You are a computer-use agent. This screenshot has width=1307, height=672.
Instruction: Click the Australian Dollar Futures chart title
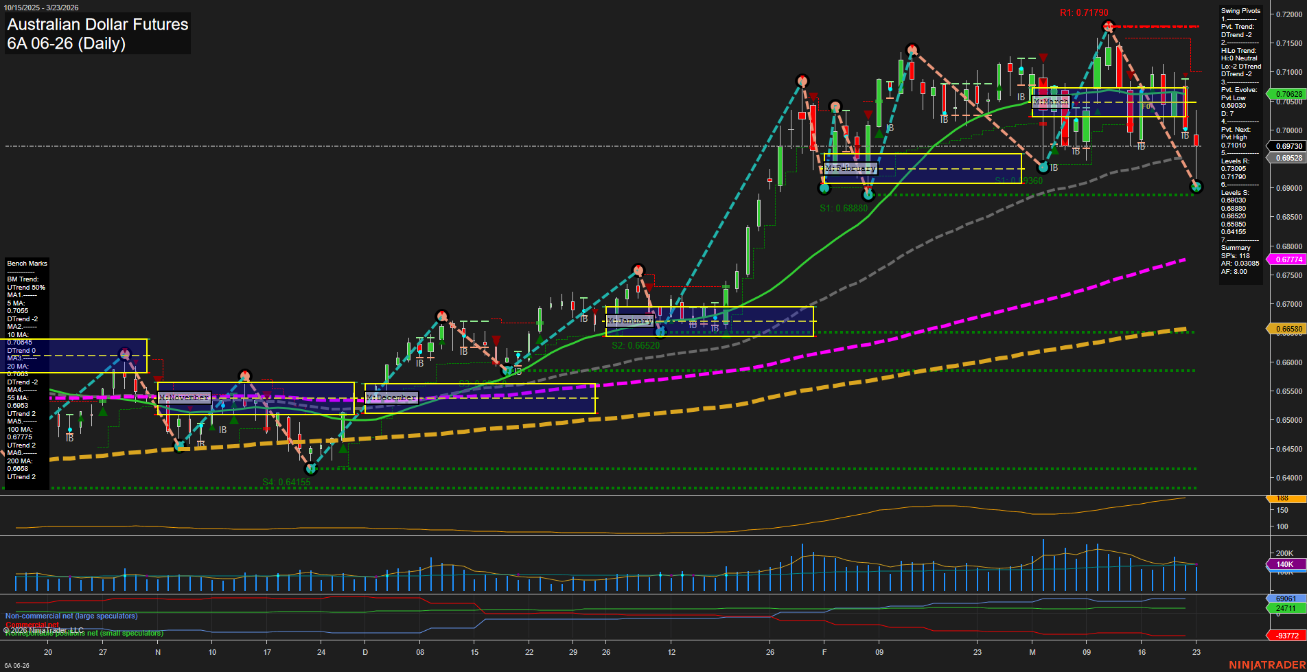pos(96,24)
